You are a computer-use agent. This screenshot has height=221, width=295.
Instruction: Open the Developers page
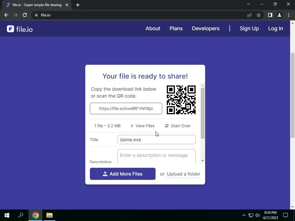(206, 28)
